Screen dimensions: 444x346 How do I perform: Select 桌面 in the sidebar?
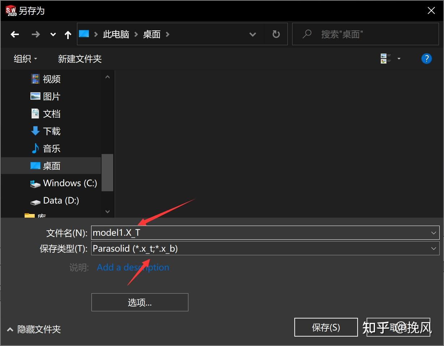[51, 166]
